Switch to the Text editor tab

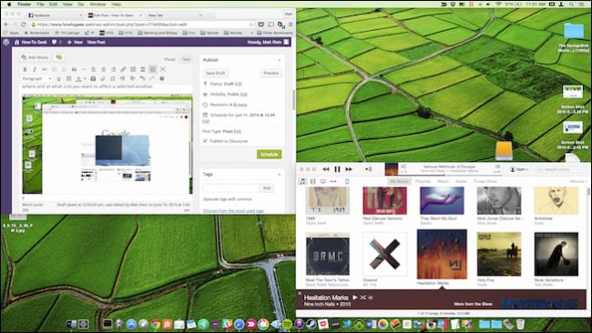(x=186, y=59)
